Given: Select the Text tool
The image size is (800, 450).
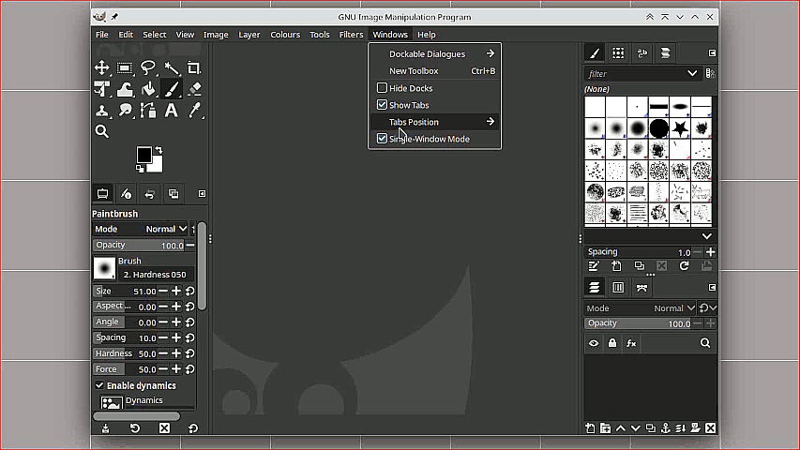Looking at the screenshot, I should 172,111.
